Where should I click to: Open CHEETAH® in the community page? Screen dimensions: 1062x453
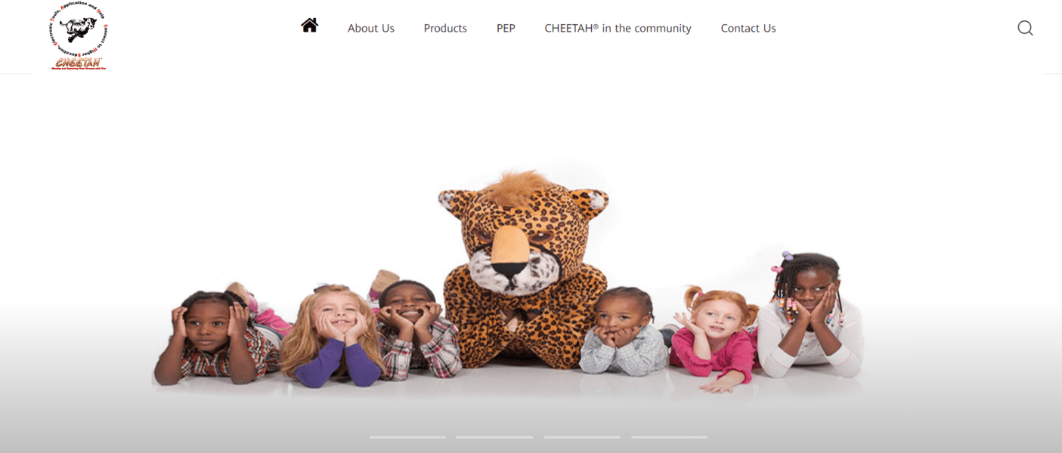click(618, 28)
